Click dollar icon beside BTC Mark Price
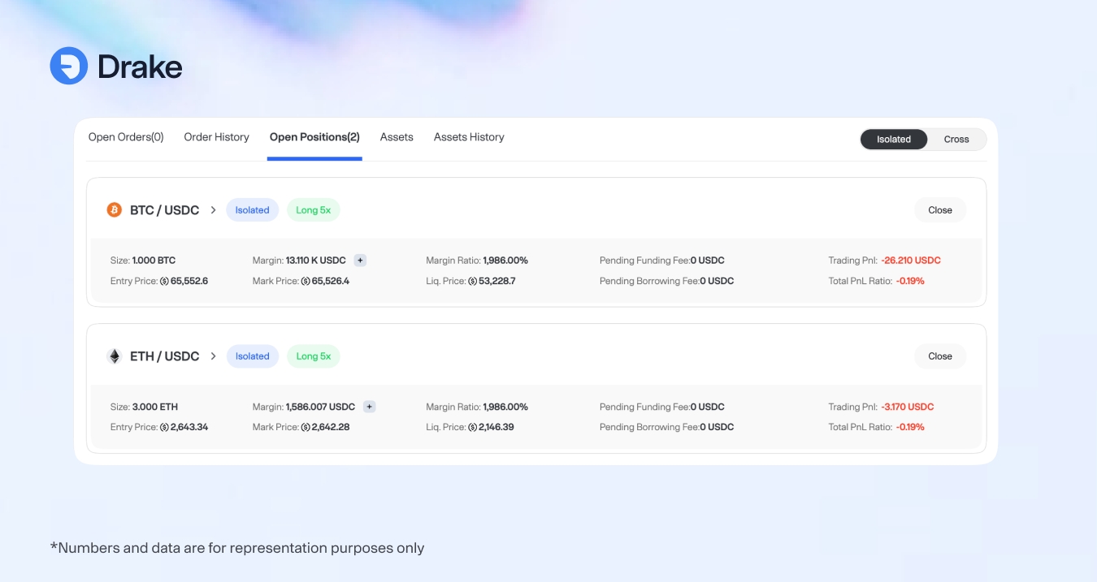The height and width of the screenshot is (582, 1097). tap(306, 281)
